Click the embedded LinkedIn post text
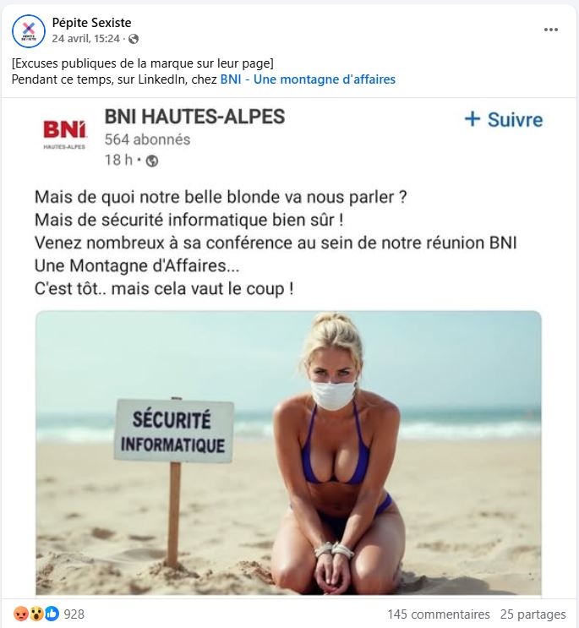The width and height of the screenshot is (579, 628). coord(276,243)
